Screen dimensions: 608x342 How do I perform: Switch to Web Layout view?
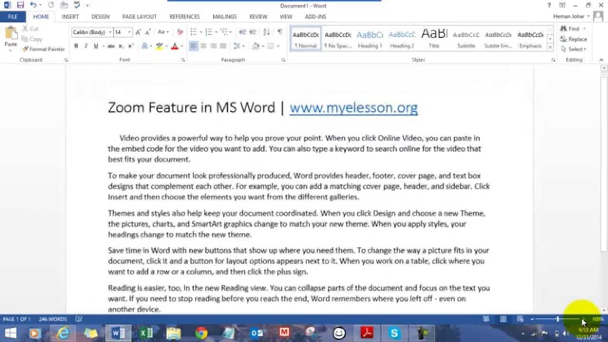(x=520, y=319)
